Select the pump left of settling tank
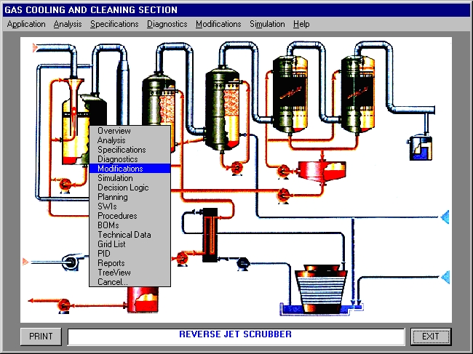 coord(284,172)
